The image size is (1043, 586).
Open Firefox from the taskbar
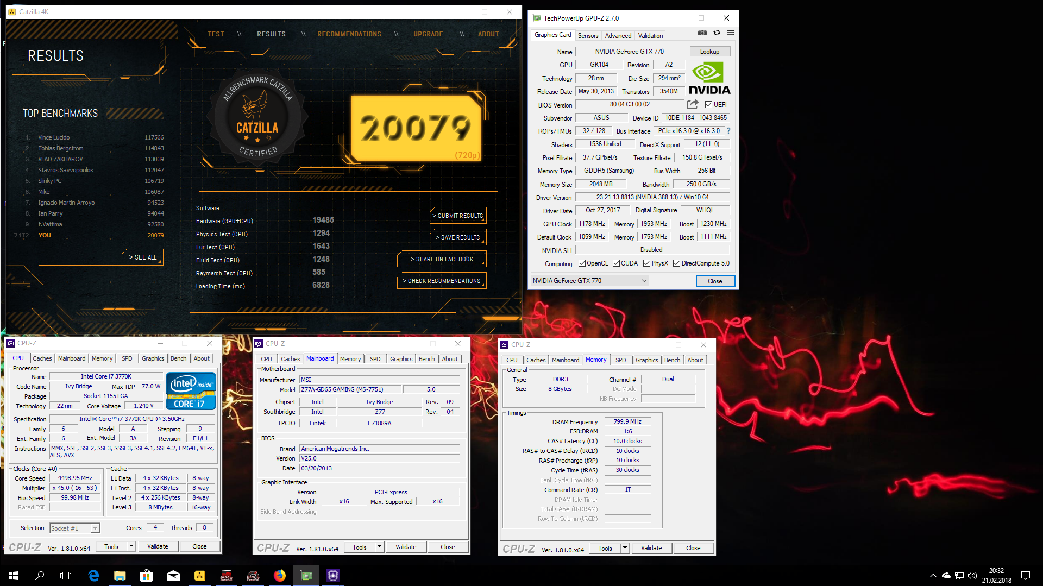click(x=280, y=576)
